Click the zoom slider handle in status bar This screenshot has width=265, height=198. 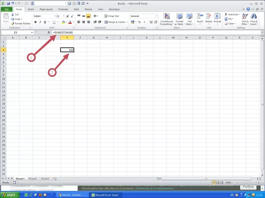pos(247,183)
